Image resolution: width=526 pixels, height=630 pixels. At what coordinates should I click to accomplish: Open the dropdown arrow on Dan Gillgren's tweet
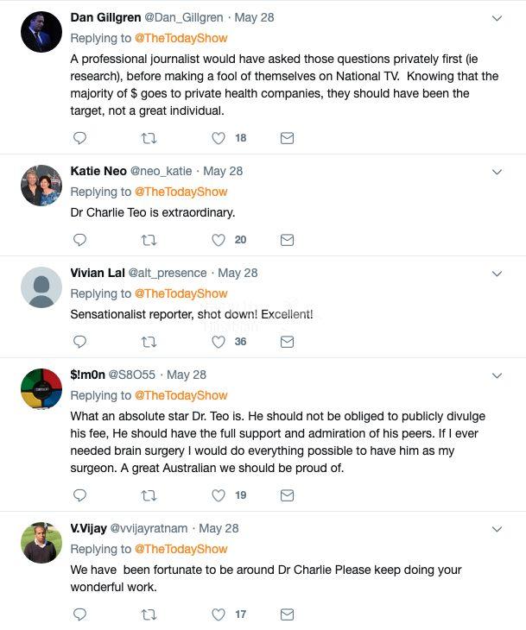tap(497, 18)
